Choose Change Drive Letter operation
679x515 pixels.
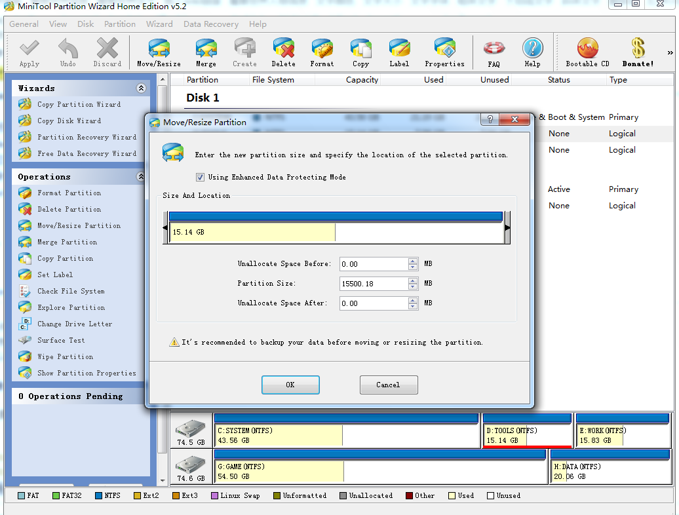(x=75, y=324)
